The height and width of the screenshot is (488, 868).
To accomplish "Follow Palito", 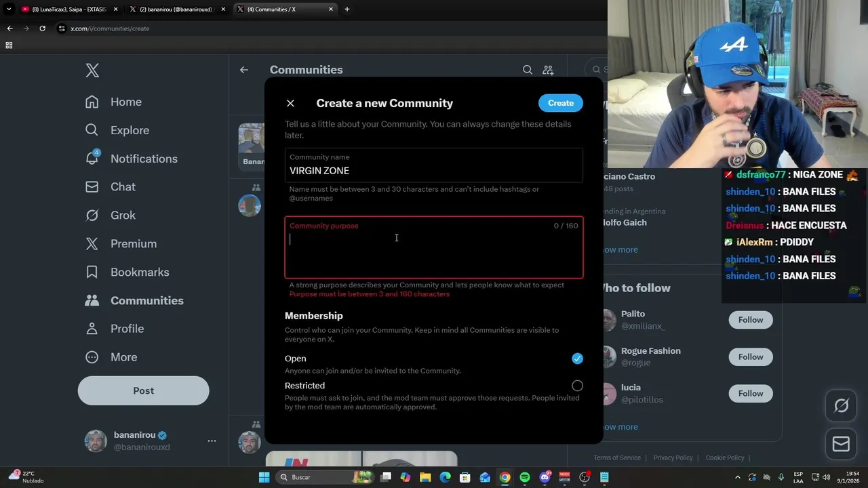I will tap(751, 320).
